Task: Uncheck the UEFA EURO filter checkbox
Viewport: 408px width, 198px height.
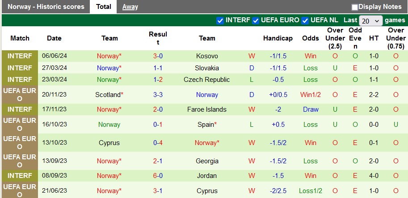Action: pyautogui.click(x=256, y=20)
